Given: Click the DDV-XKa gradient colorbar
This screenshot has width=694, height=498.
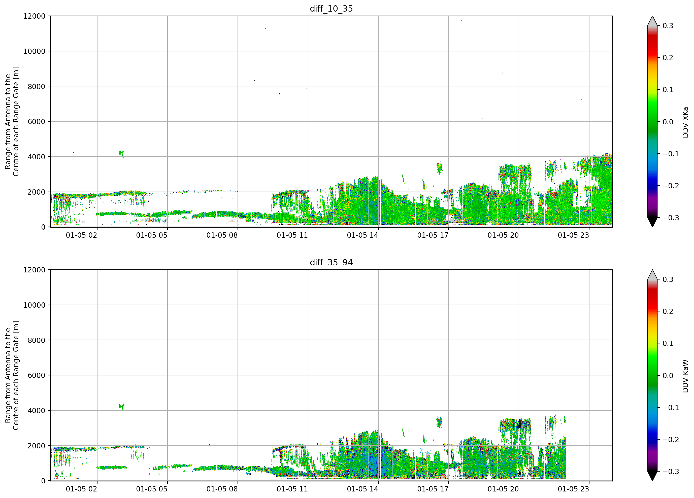Looking at the screenshot, I should click(x=652, y=122).
